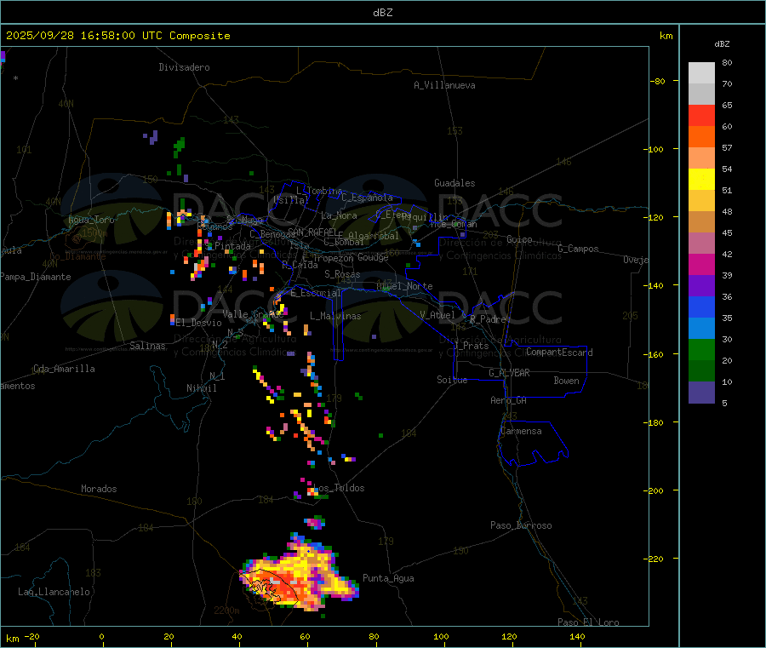
Task: Click the 100 km horizontal axis label
Action: [x=441, y=636]
